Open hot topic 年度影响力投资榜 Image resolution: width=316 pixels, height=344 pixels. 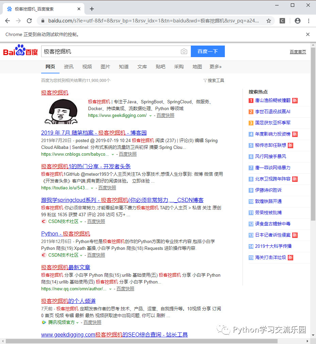(x=273, y=134)
